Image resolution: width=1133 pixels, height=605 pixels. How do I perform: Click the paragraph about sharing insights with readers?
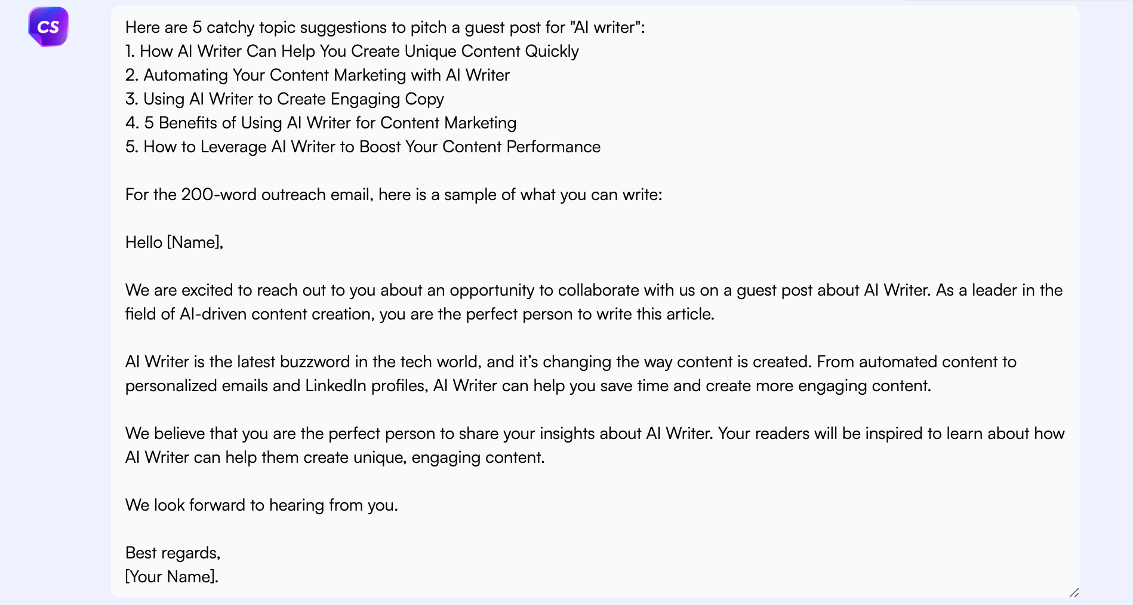(595, 445)
